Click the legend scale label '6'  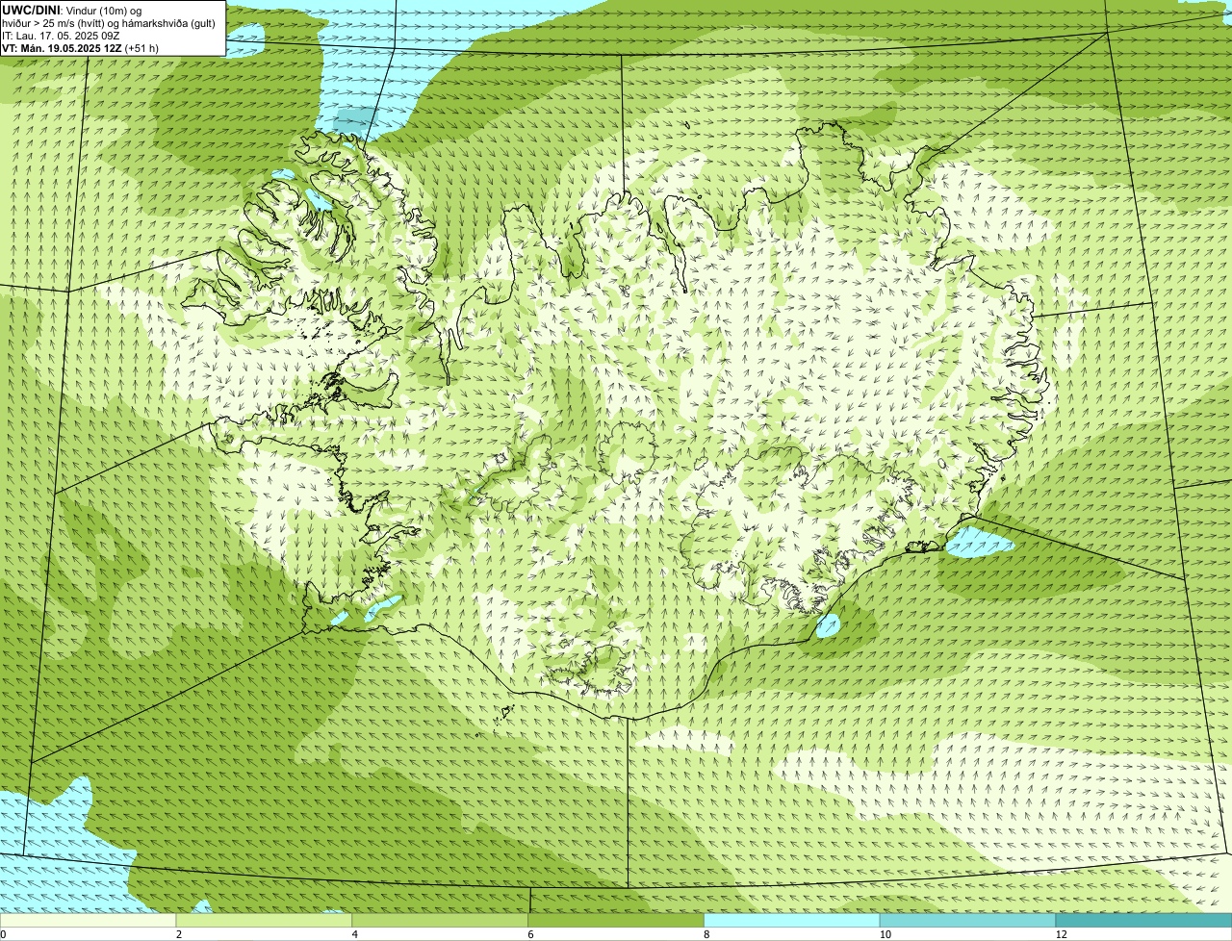pyautogui.click(x=530, y=934)
